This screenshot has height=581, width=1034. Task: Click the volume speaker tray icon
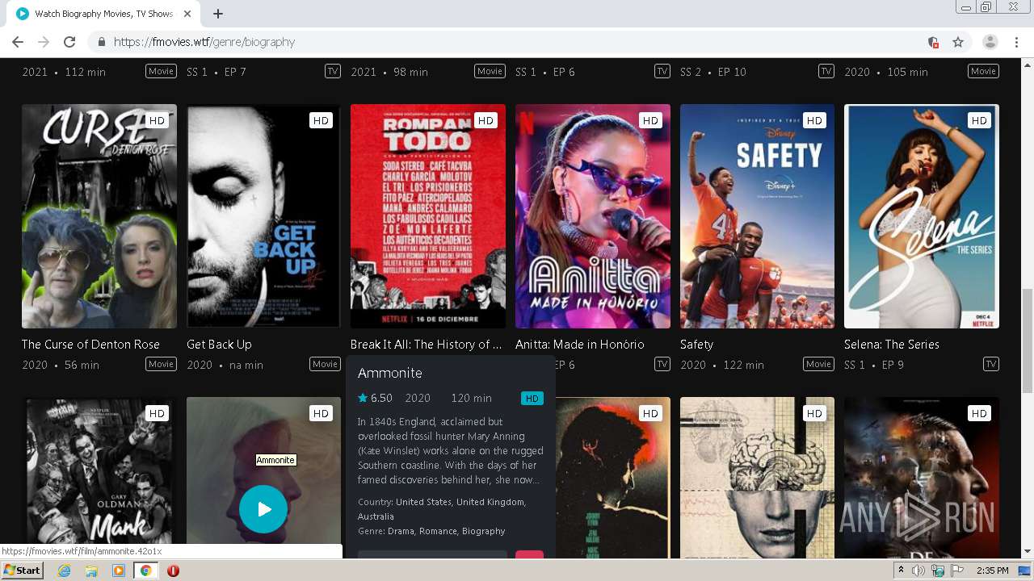918,571
